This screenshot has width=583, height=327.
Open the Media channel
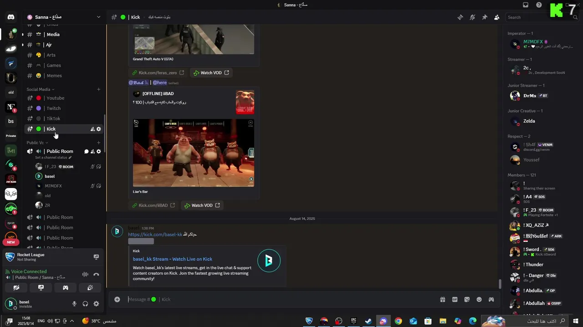click(64, 35)
